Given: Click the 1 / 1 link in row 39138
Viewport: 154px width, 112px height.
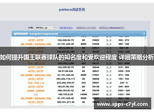Looking at the screenshot, I should (109, 87).
